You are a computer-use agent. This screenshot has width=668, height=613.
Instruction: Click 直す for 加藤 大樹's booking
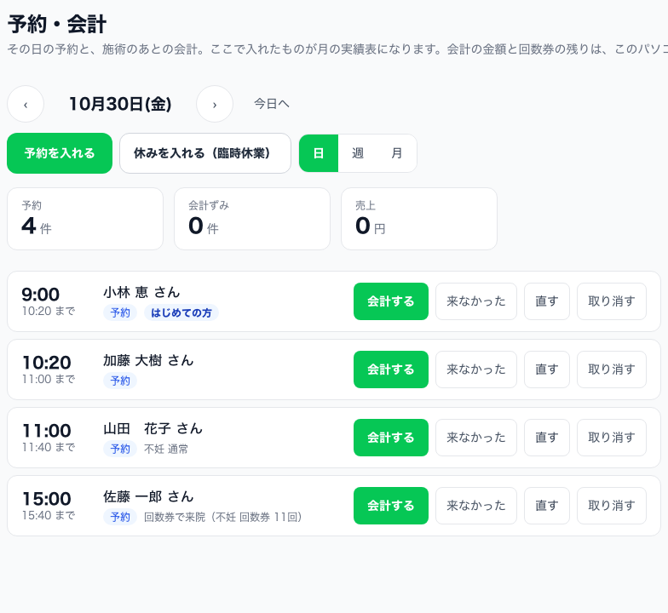click(547, 370)
